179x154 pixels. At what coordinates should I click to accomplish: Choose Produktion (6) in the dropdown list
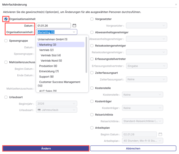pyautogui.click(x=48, y=66)
